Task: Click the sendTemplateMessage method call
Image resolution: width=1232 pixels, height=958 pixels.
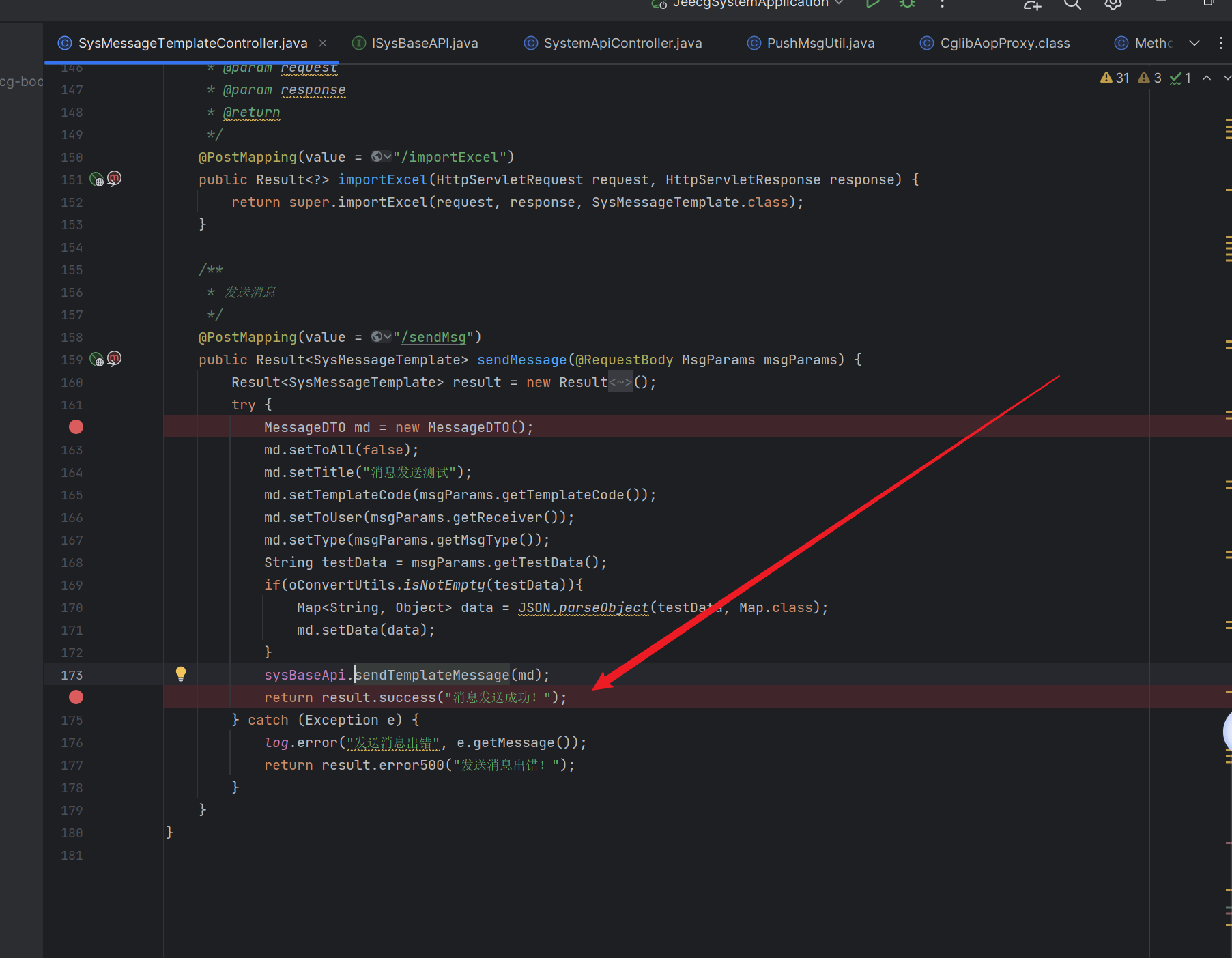Action: [x=432, y=675]
